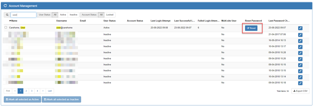Mark all selected as Active
The image size is (313, 107).
coord(22,99)
